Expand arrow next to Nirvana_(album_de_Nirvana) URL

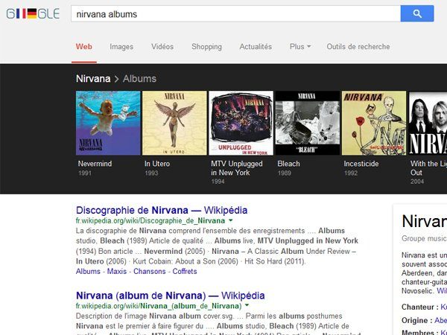point(247,305)
